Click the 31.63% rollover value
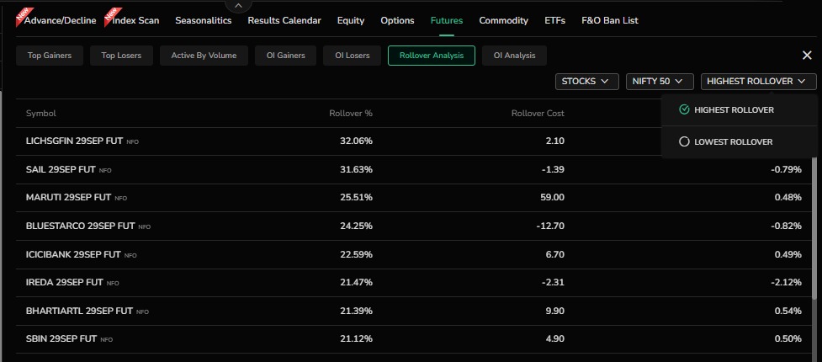This screenshot has height=362, width=822. pos(357,169)
